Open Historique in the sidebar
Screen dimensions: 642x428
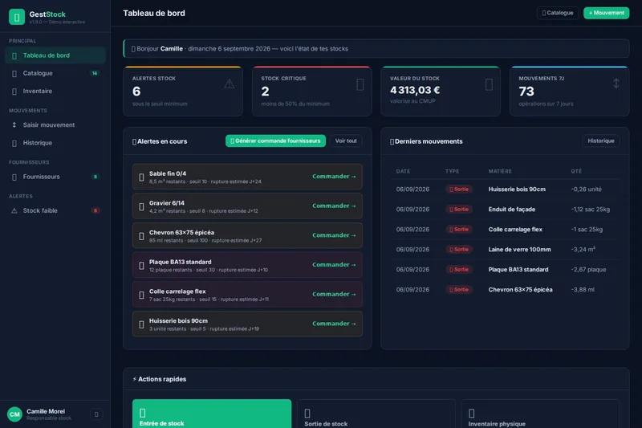(55, 143)
